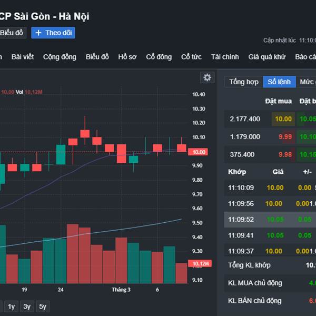
Task: Open the chart settings gear icon
Action: click(x=208, y=77)
